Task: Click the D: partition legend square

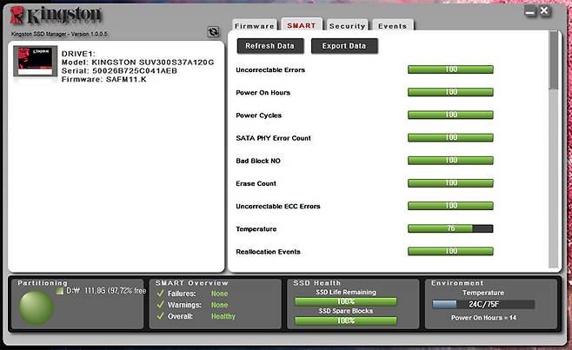Action: tap(61, 290)
